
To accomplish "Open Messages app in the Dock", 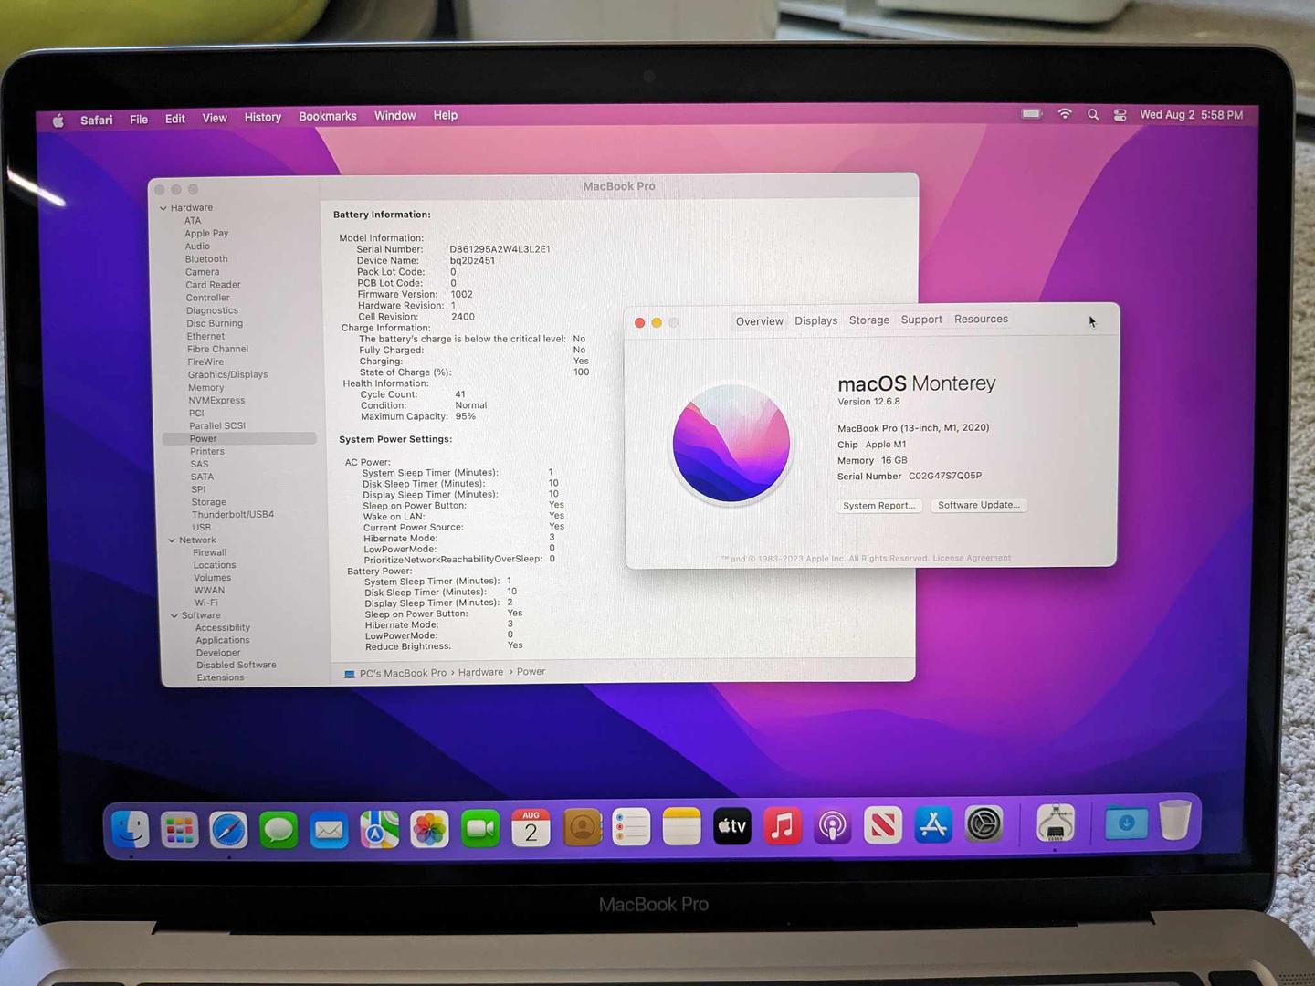I will click(x=279, y=829).
